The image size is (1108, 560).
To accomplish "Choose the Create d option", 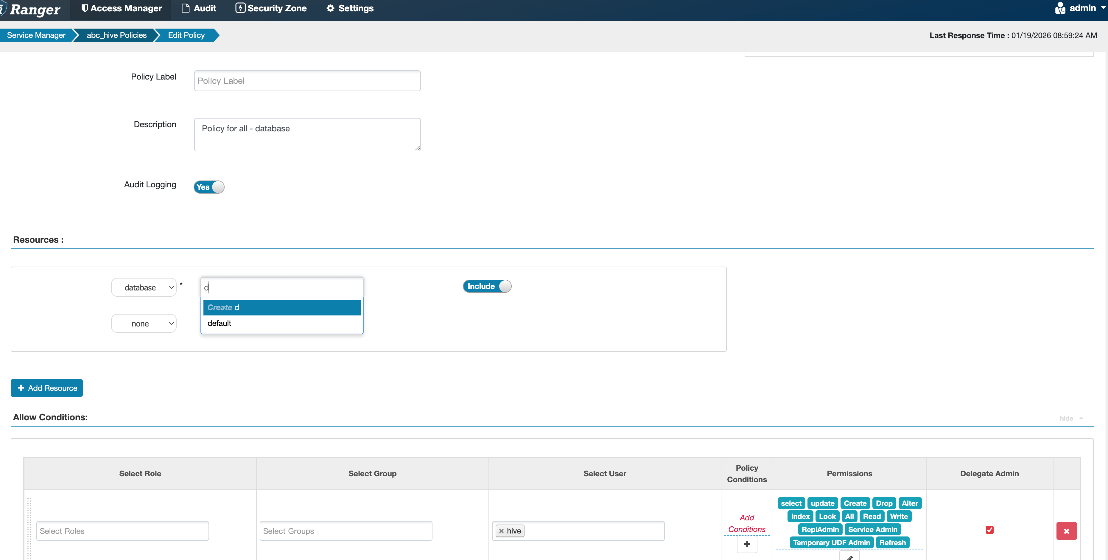I will 281,307.
